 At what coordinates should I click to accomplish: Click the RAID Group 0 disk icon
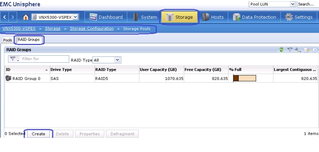8,78
